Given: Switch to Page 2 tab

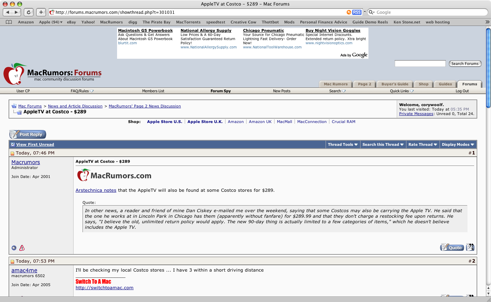Looking at the screenshot, I should pyautogui.click(x=365, y=84).
